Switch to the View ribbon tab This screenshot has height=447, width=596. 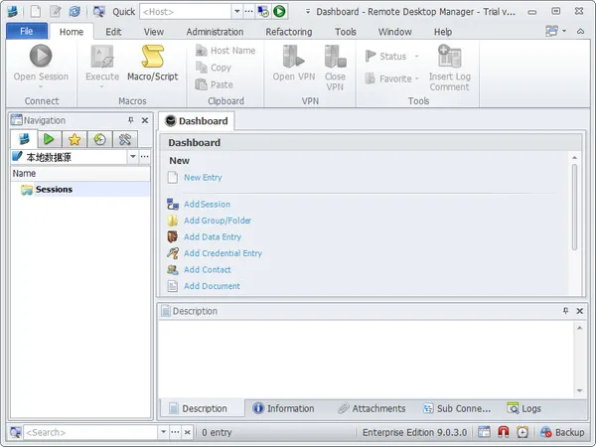click(x=154, y=32)
